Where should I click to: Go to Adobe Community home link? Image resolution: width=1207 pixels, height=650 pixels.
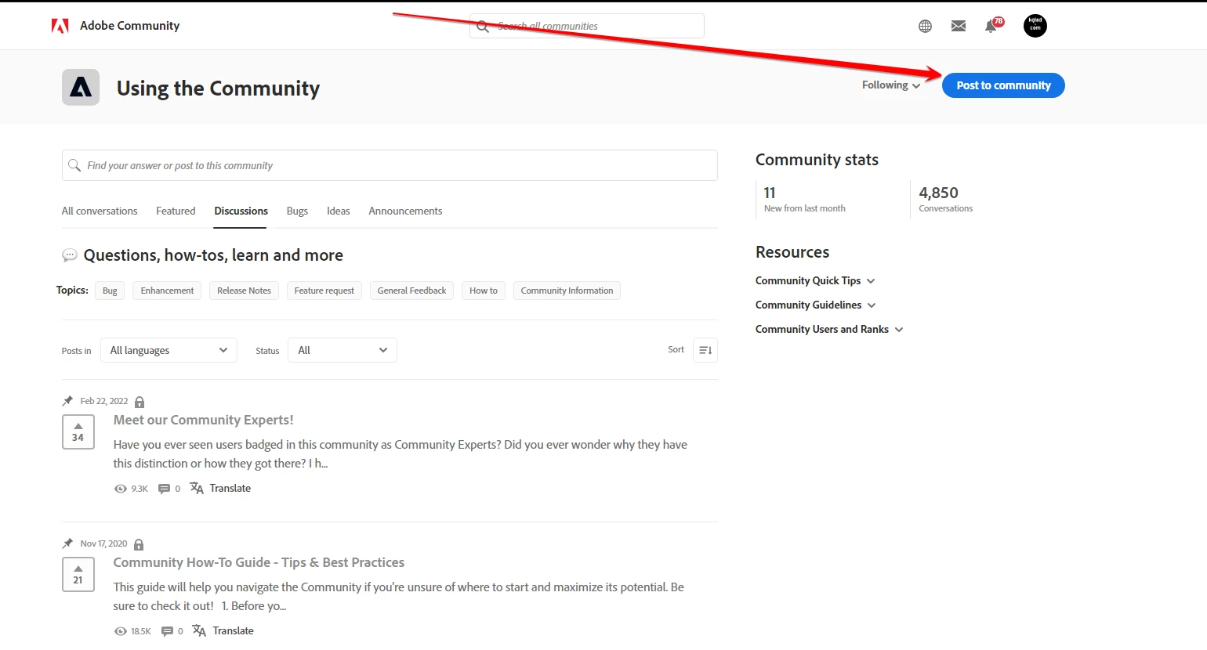click(129, 26)
